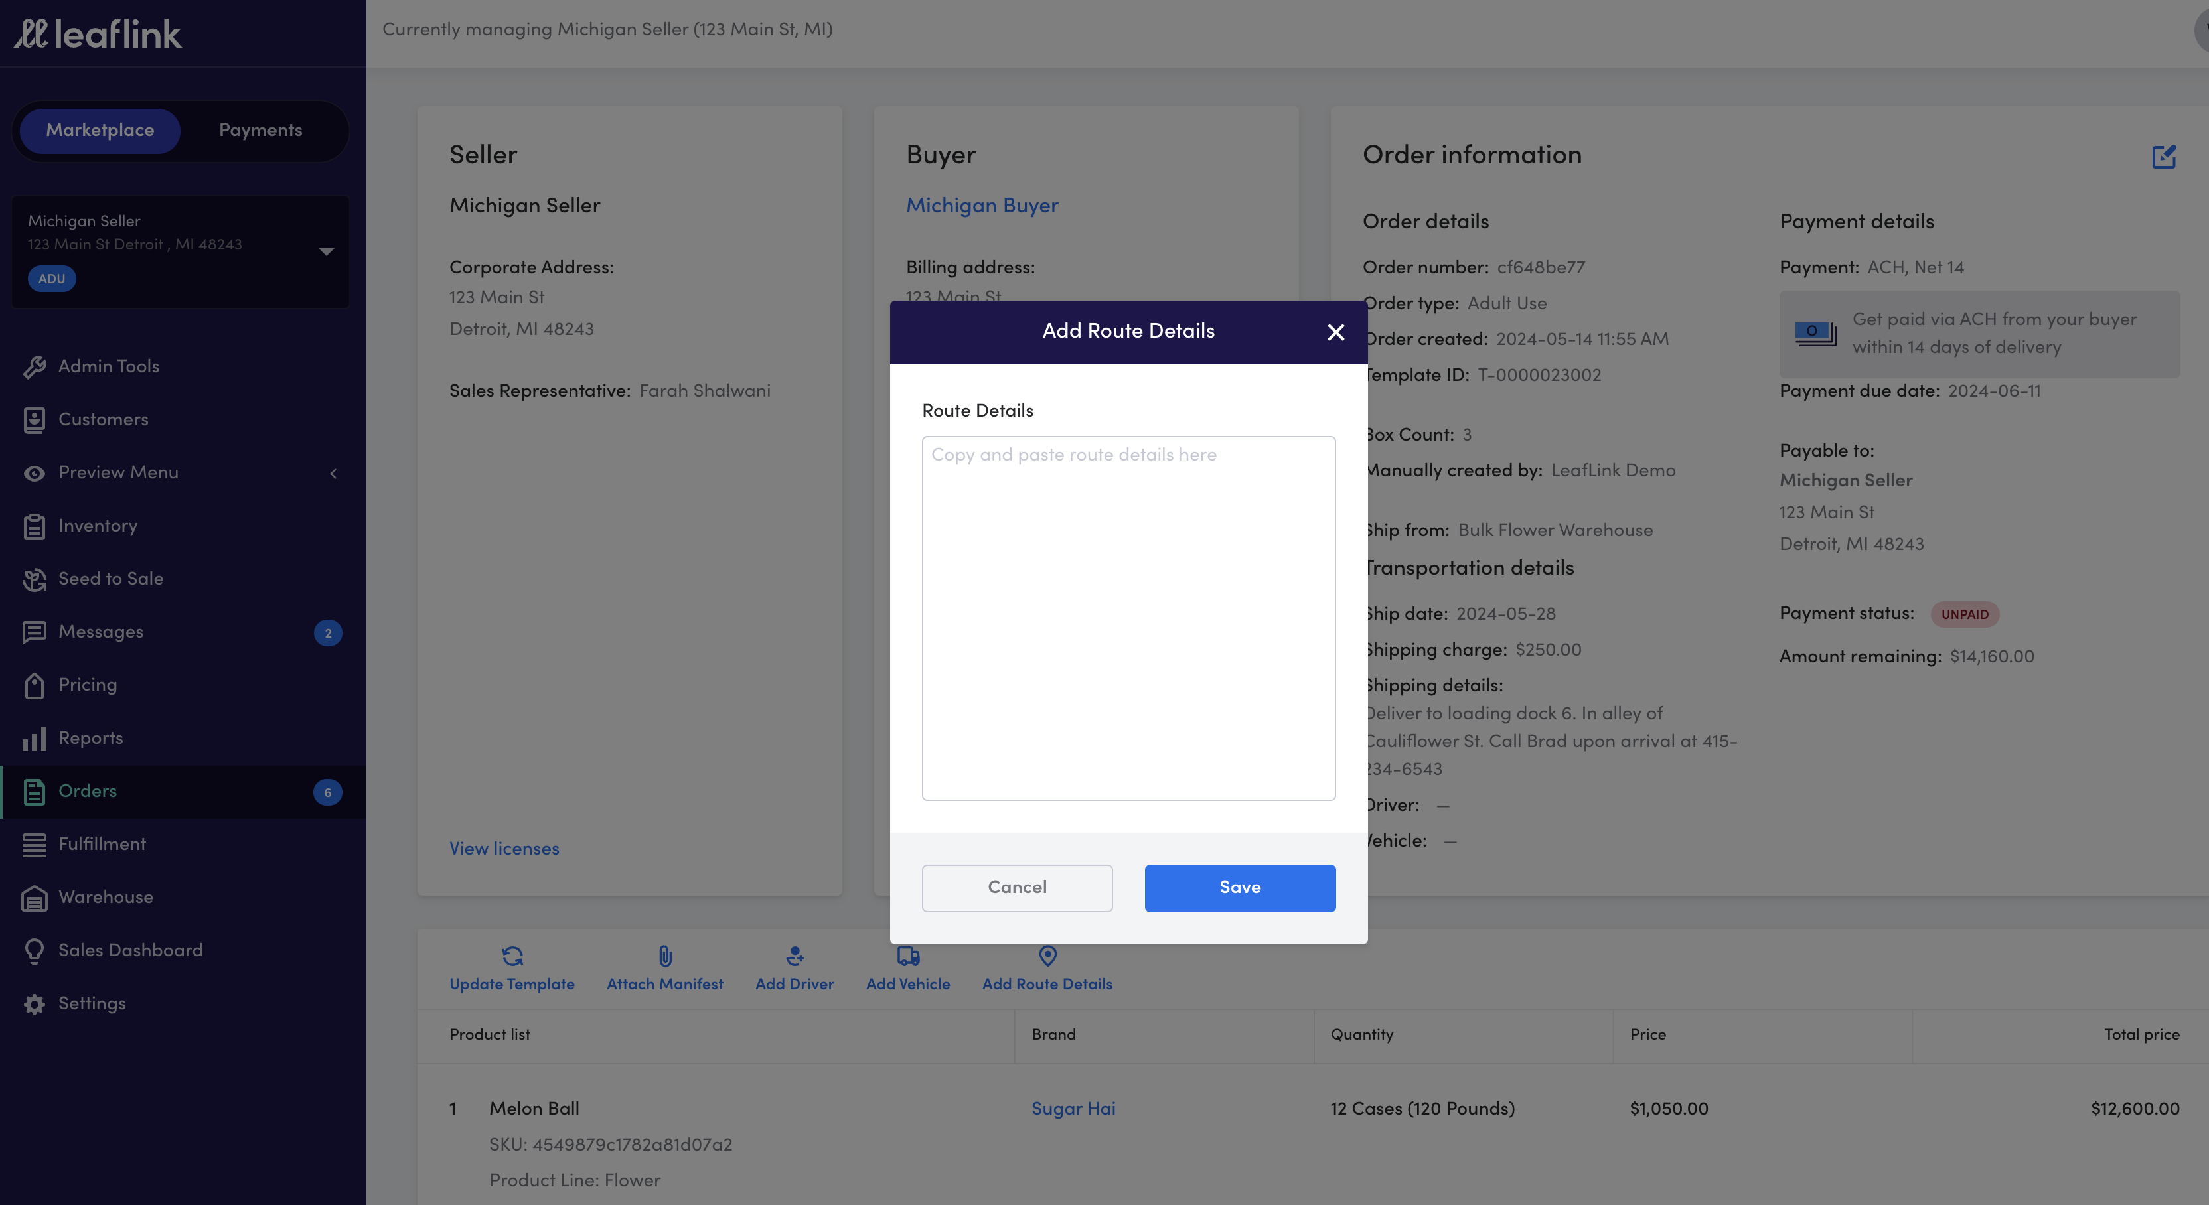
Task: Click the Orders sidebar icon
Action: coord(34,791)
